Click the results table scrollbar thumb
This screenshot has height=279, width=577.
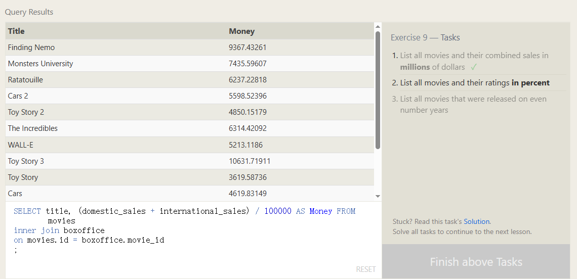tap(378, 90)
